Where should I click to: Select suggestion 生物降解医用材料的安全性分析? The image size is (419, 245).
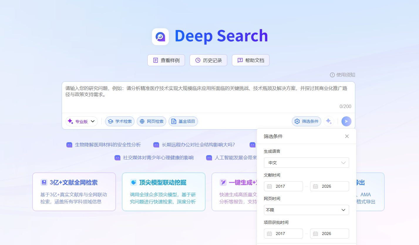point(108,145)
